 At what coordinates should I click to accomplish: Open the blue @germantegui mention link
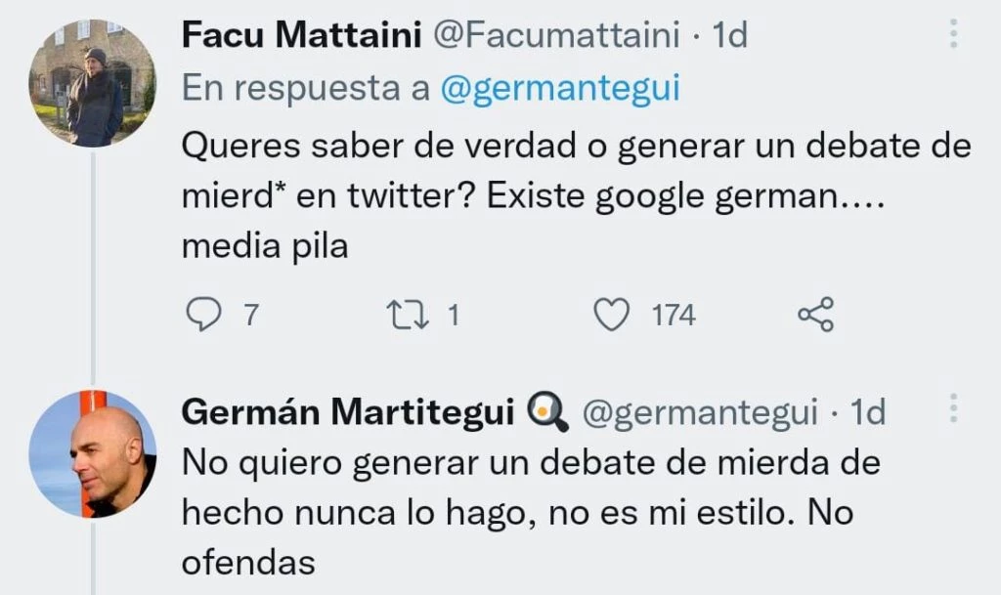coord(559,88)
